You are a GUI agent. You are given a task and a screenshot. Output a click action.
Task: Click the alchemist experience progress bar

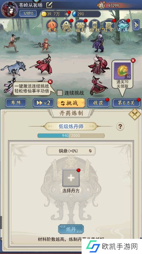click(71, 136)
